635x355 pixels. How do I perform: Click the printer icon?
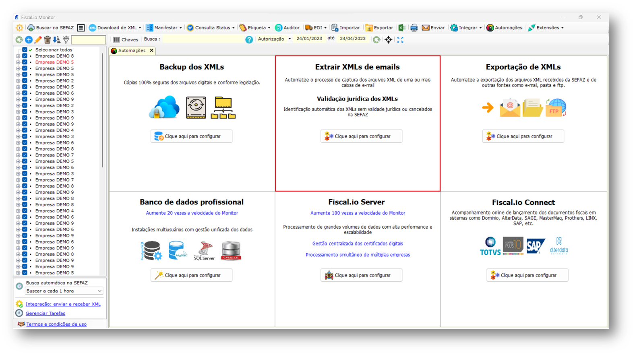414,28
